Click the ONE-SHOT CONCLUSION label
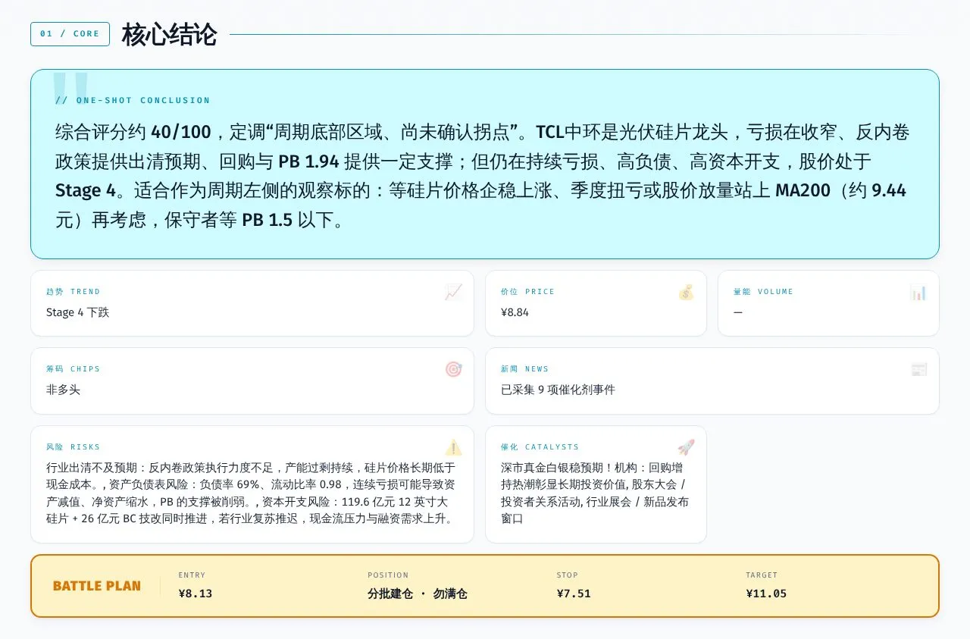Image resolution: width=970 pixels, height=639 pixels. (x=133, y=100)
